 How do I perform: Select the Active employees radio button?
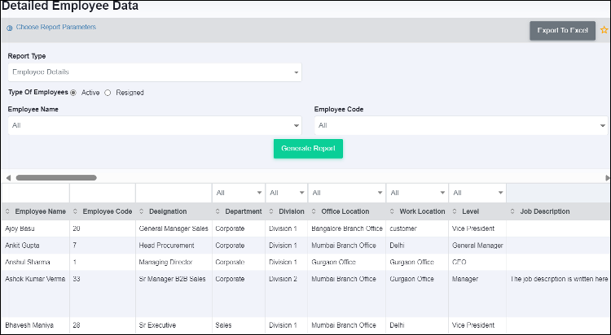tap(73, 93)
